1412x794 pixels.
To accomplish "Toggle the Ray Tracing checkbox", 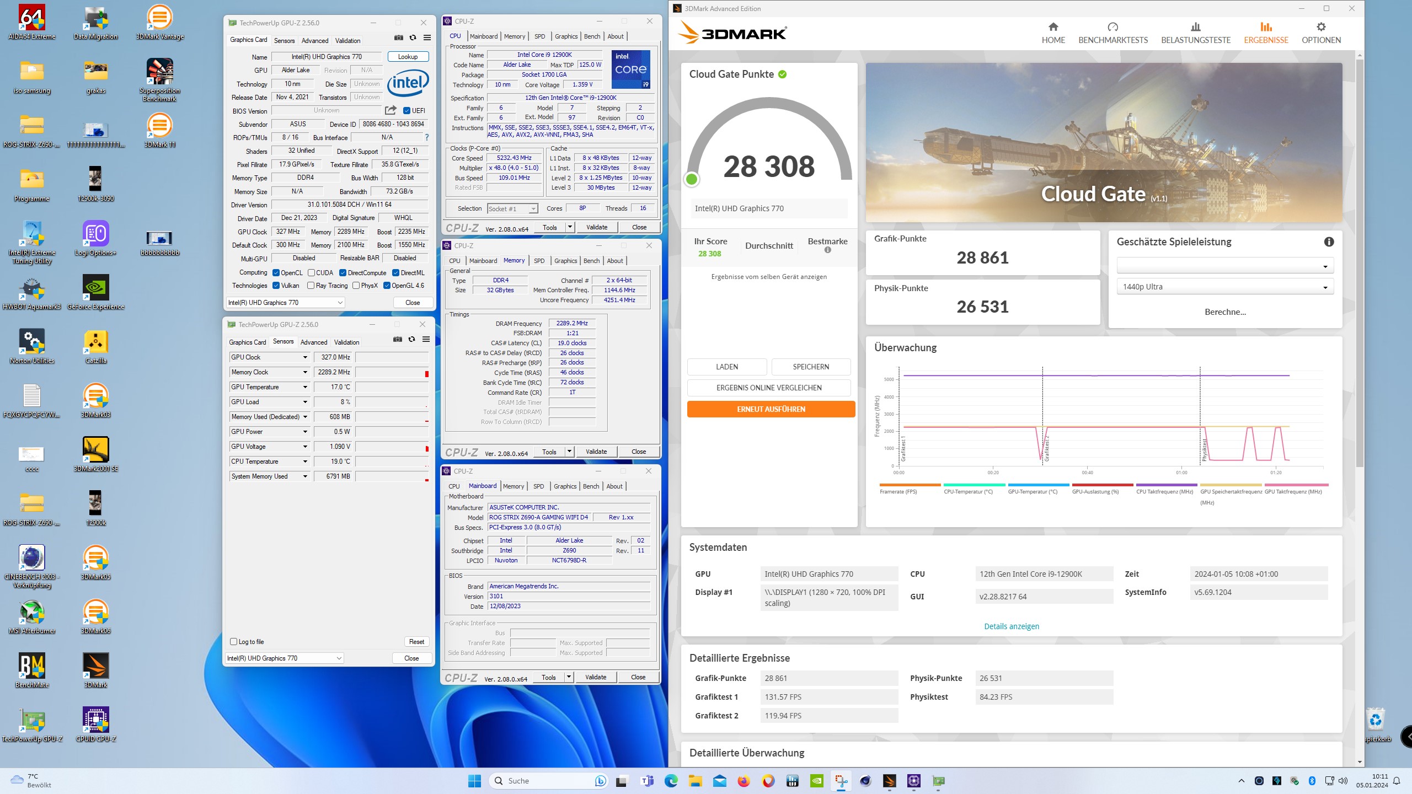I will (311, 285).
